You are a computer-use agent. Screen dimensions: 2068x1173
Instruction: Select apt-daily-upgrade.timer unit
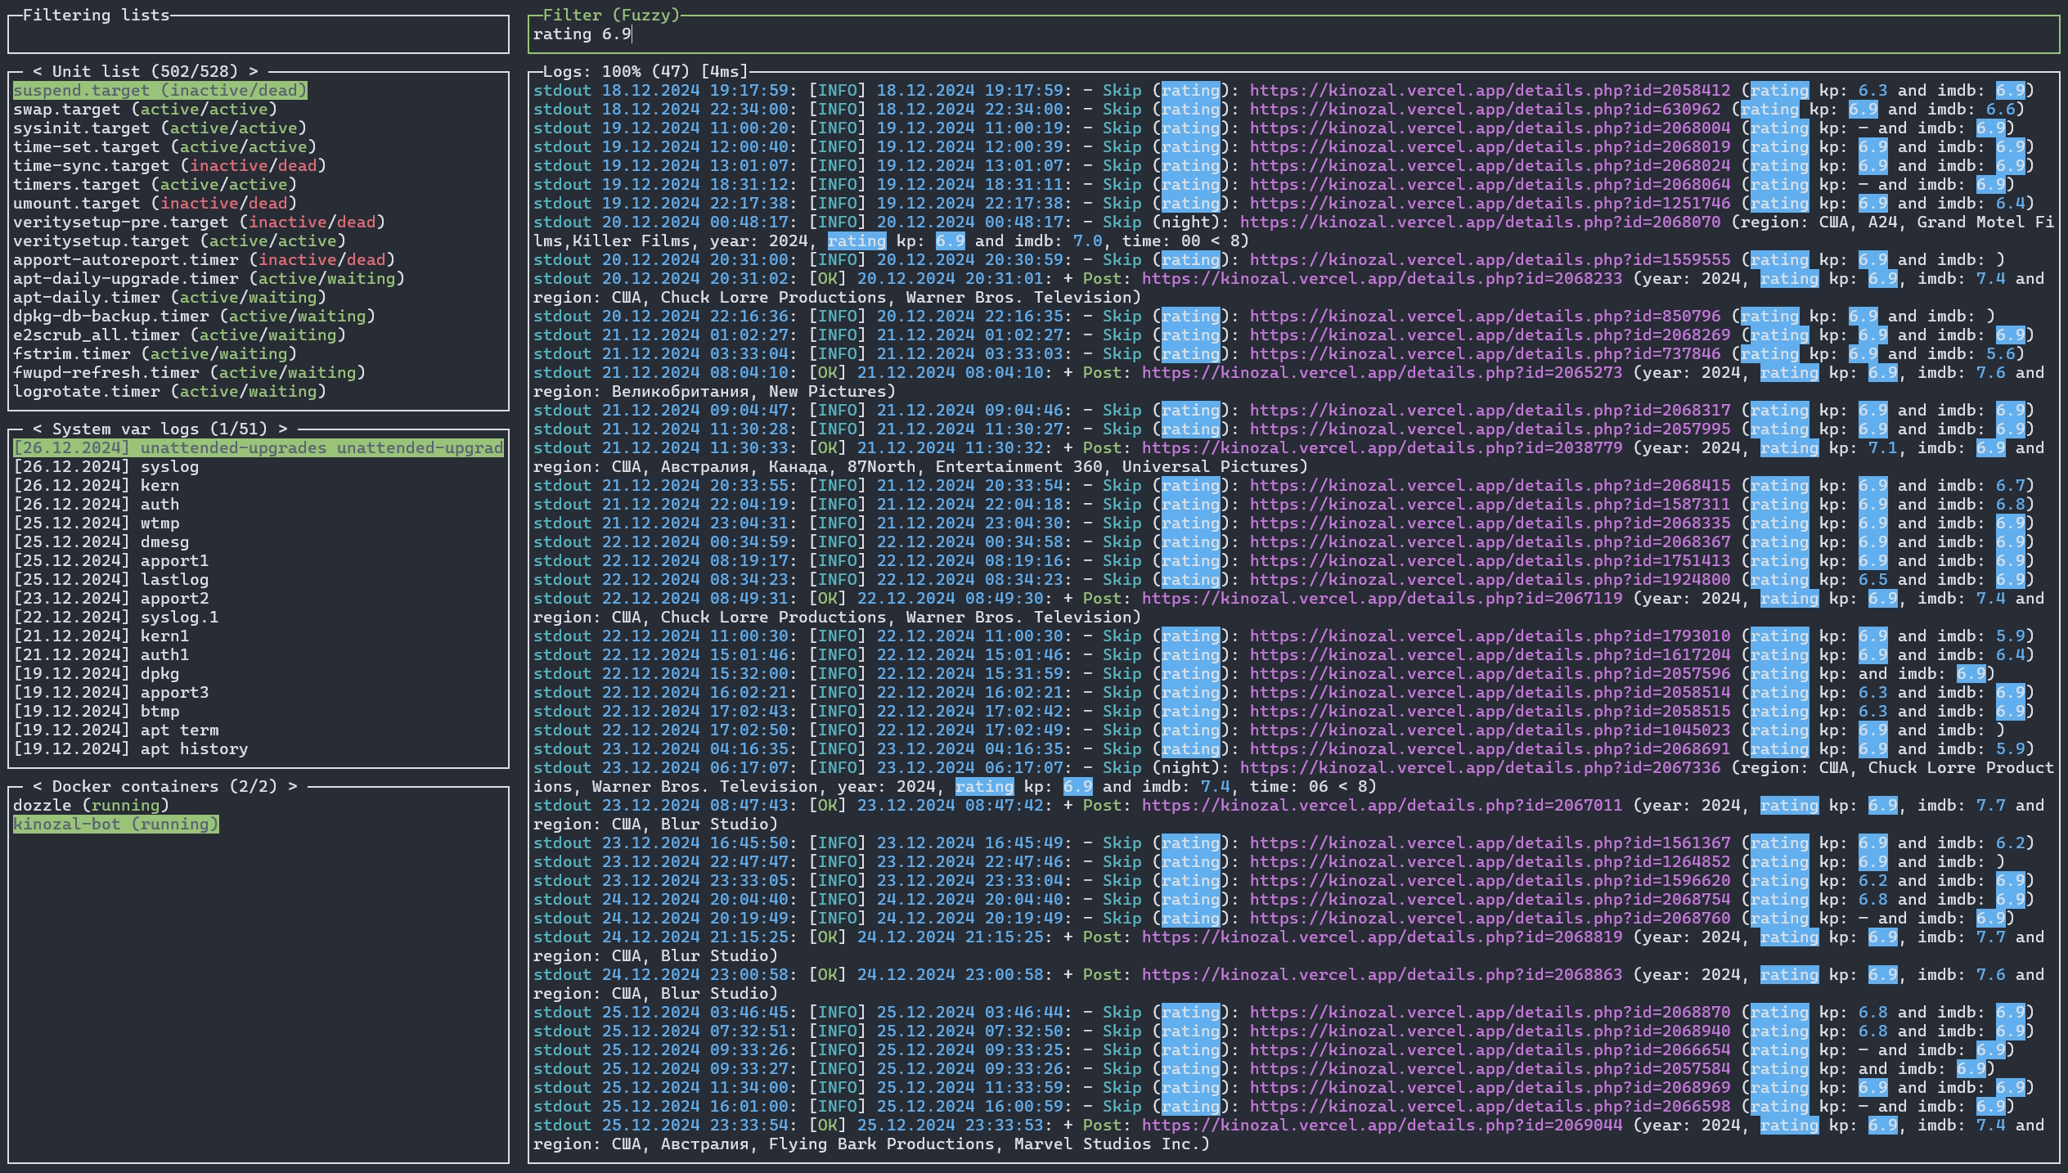tap(209, 279)
